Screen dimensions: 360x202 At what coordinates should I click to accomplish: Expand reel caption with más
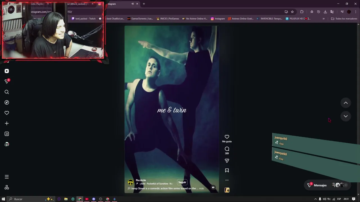(201, 189)
